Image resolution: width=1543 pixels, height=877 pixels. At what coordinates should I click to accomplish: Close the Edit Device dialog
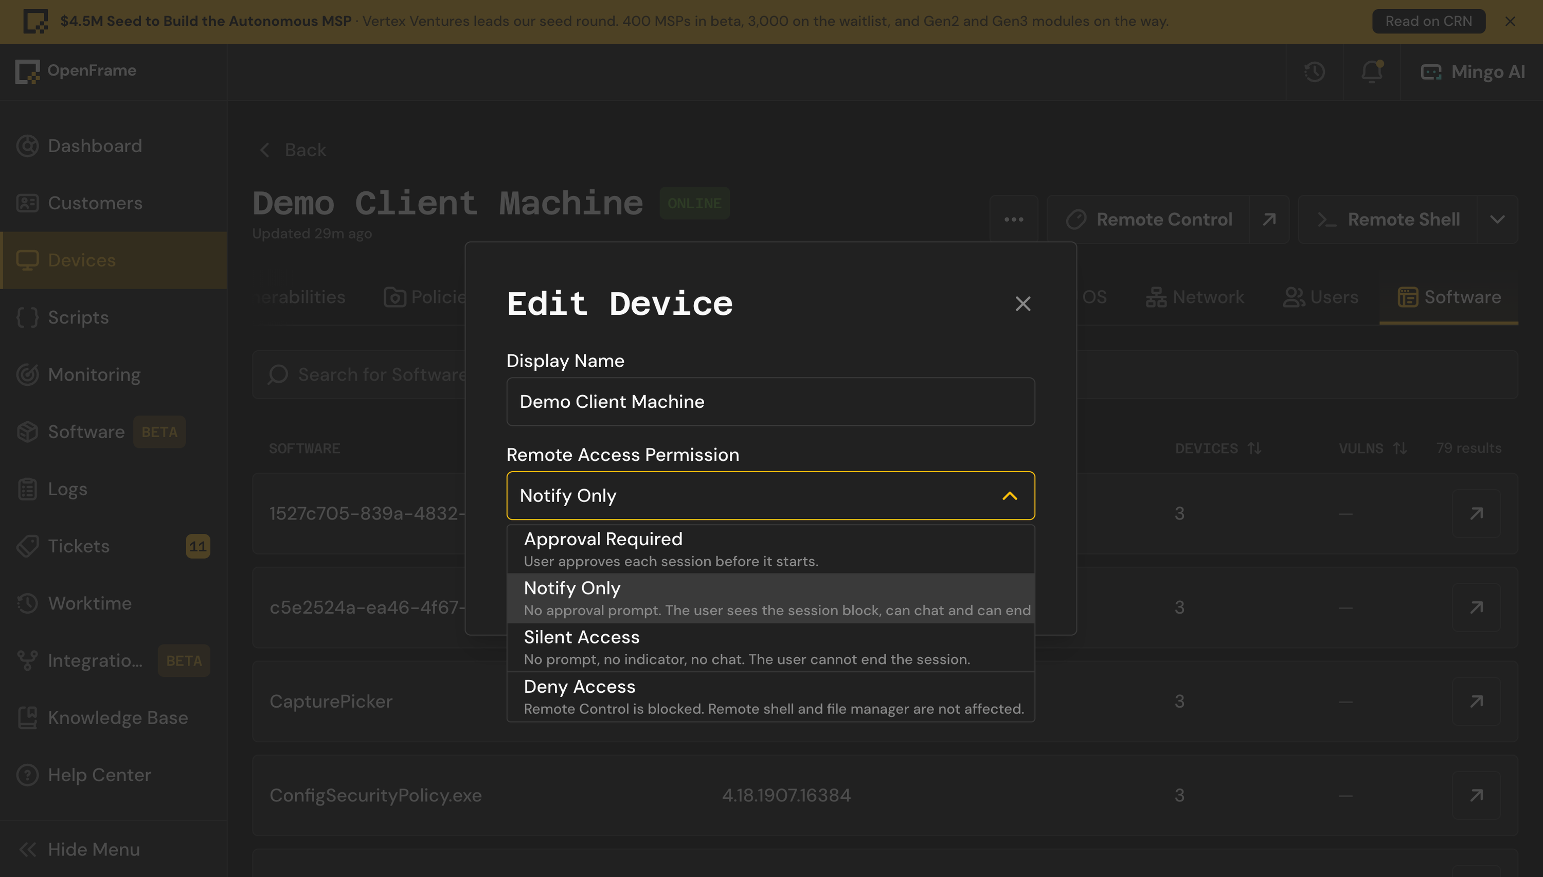click(1022, 303)
